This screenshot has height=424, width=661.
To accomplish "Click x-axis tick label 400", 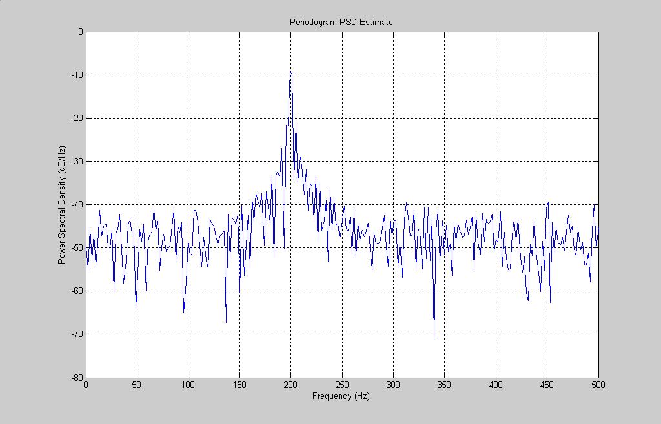I will [496, 385].
